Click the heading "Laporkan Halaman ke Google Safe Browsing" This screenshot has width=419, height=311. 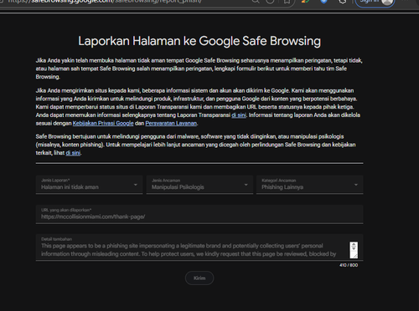199,41
